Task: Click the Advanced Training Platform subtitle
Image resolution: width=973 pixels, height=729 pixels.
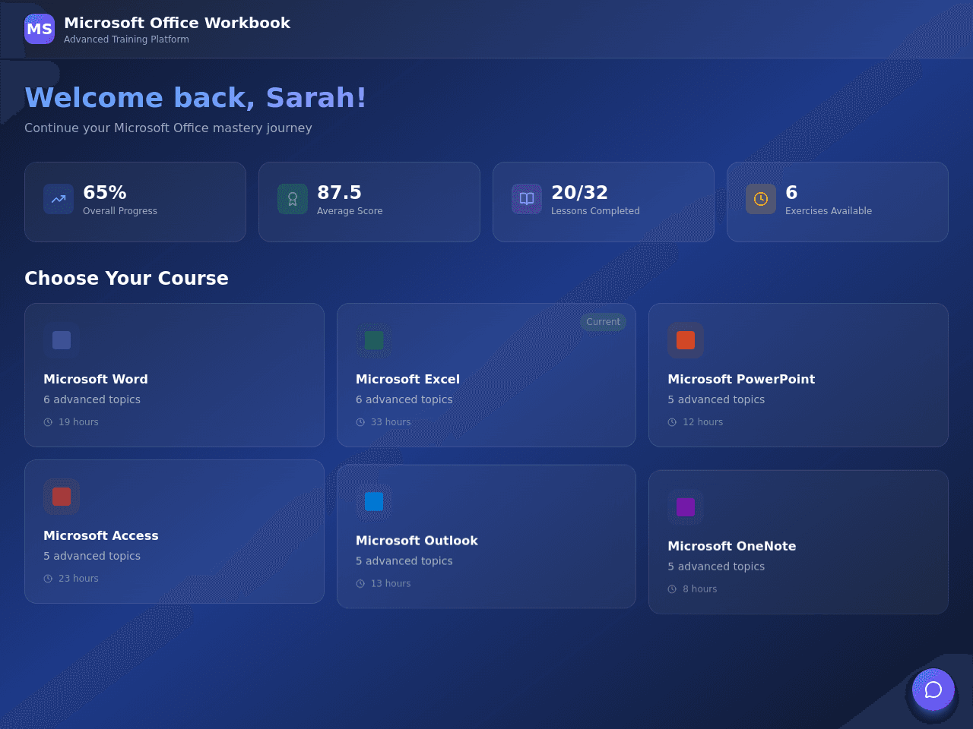Action: (x=126, y=39)
